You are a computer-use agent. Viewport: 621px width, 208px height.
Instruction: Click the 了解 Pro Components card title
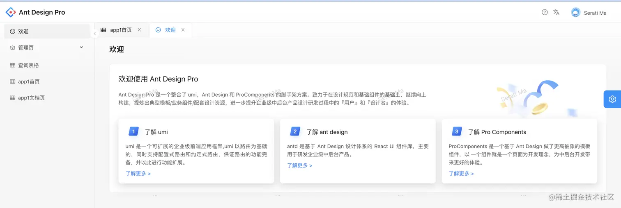coord(497,132)
